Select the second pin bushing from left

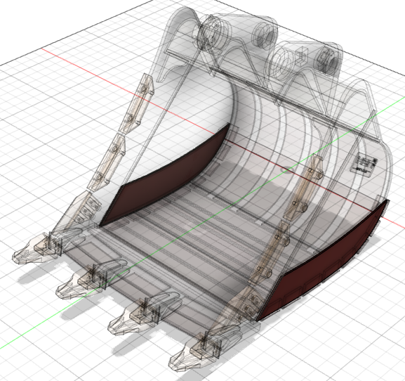click(x=265, y=37)
